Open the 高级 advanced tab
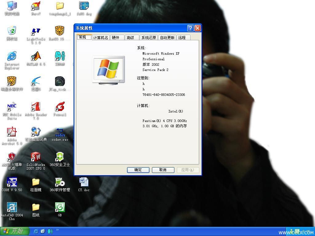Viewport: 315px width, 236px height. pyautogui.click(x=132, y=37)
